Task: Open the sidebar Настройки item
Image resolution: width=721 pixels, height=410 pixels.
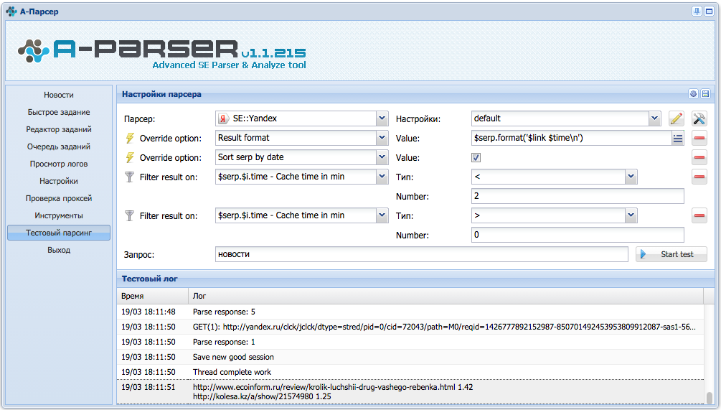Action: [x=59, y=181]
